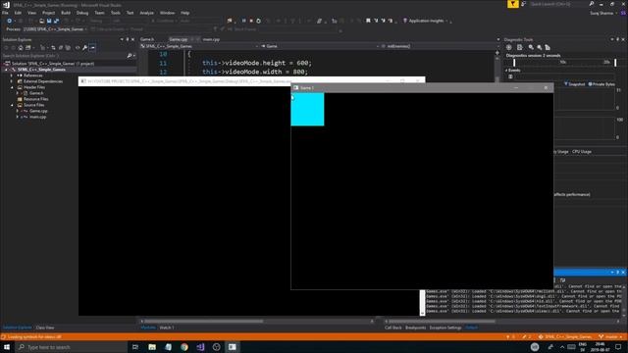Expand the Game.cpp tree node
This screenshot has height=353, width=628.
click(x=18, y=111)
